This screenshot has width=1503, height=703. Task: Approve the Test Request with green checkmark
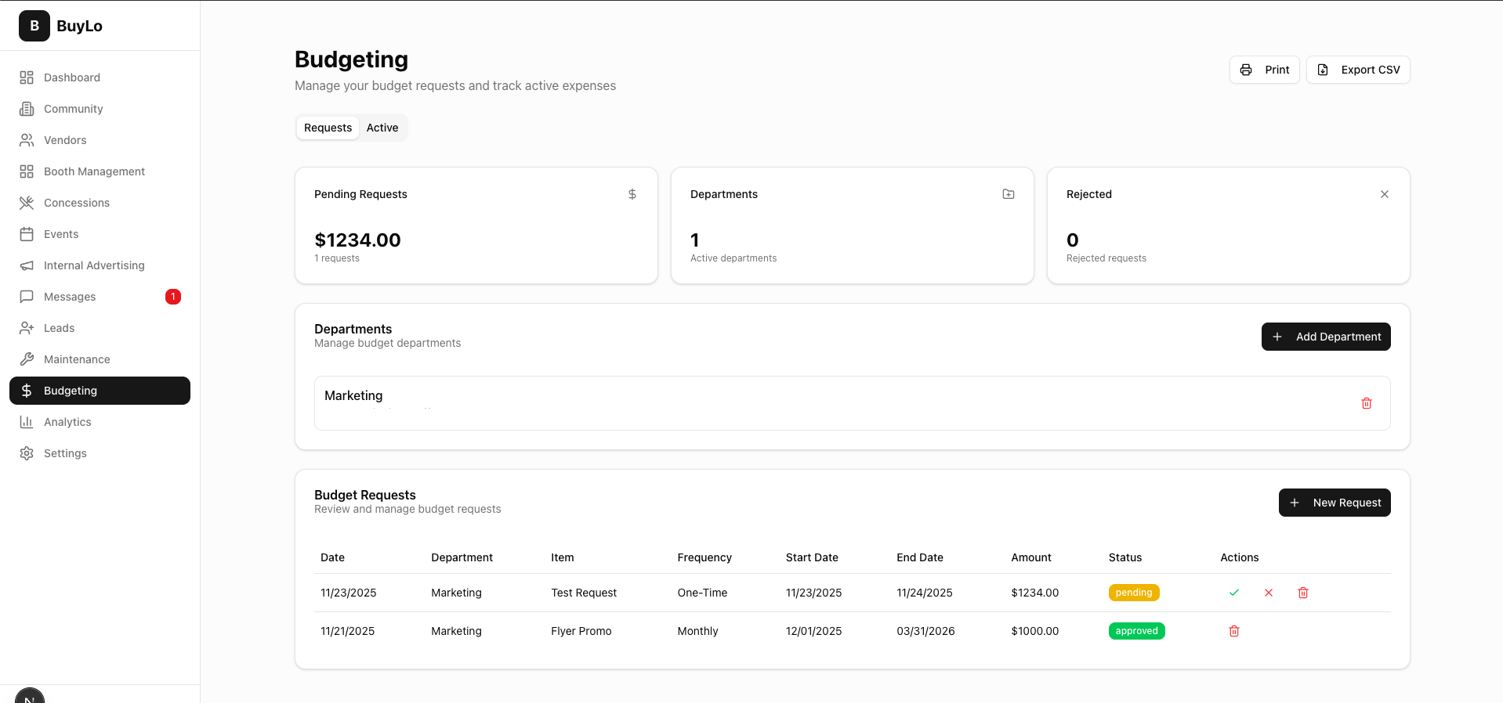click(x=1234, y=593)
